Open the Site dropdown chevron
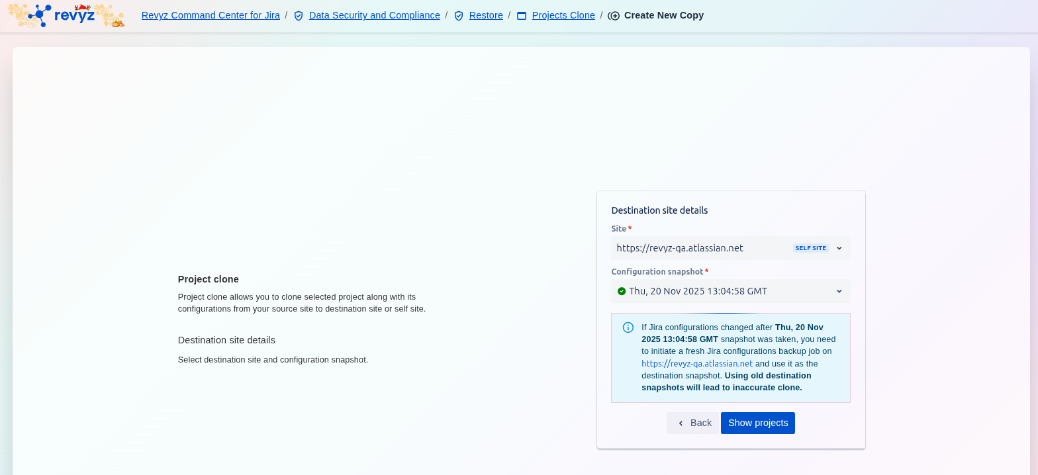Image resolution: width=1038 pixels, height=475 pixels. [x=839, y=248]
